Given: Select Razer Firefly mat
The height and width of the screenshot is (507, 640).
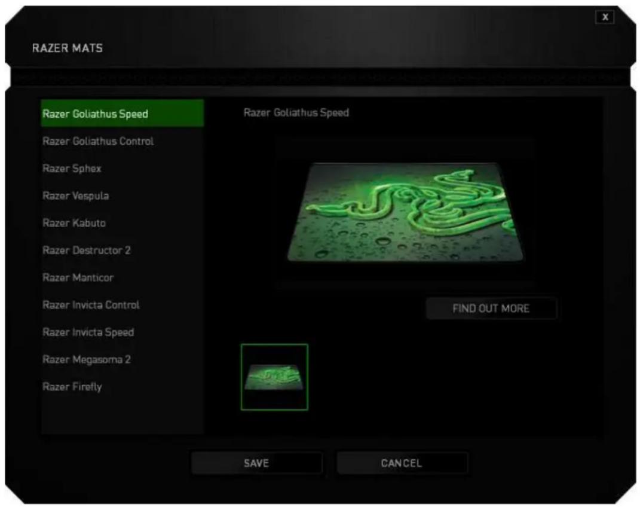Looking at the screenshot, I should click(123, 387).
